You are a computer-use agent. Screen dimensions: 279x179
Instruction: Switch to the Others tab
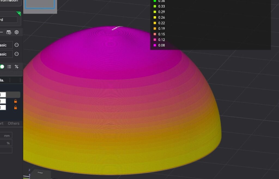(x=14, y=124)
